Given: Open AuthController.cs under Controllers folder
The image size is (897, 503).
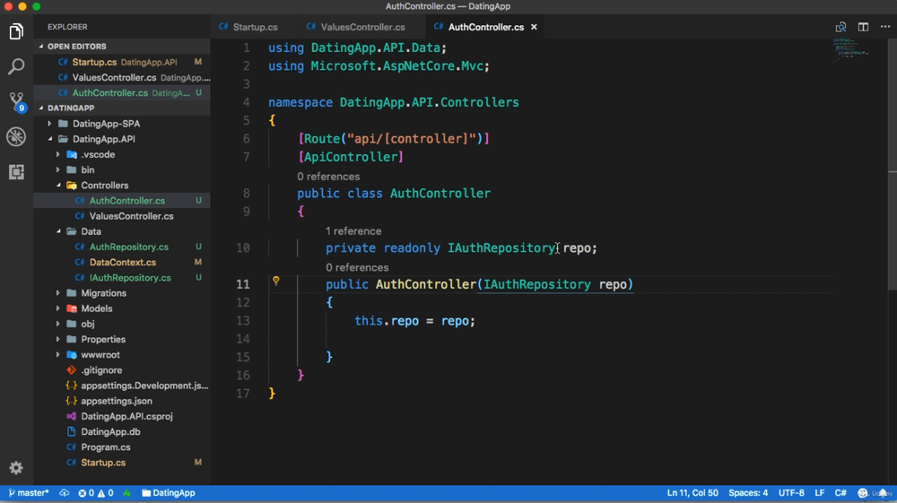Looking at the screenshot, I should pos(122,201).
